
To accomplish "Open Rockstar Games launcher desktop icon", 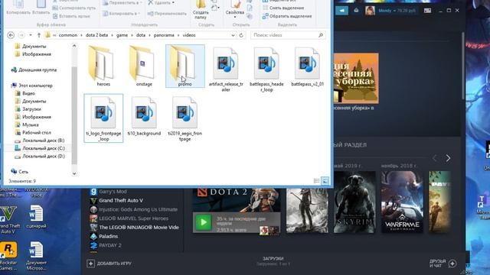I will [8, 257].
